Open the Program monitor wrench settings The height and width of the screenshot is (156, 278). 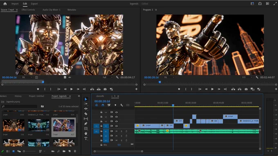click(257, 77)
